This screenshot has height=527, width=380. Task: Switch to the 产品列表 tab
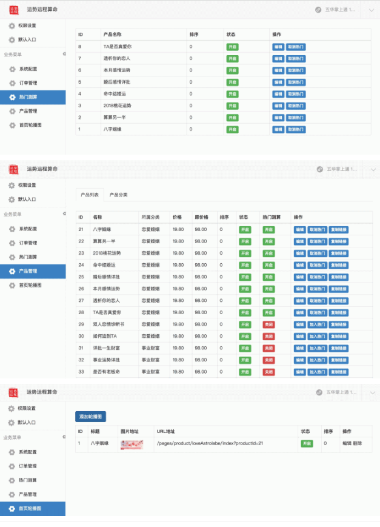(90, 195)
